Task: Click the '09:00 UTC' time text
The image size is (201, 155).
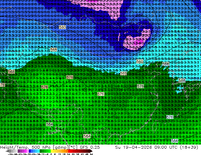Action: pos(166,147)
